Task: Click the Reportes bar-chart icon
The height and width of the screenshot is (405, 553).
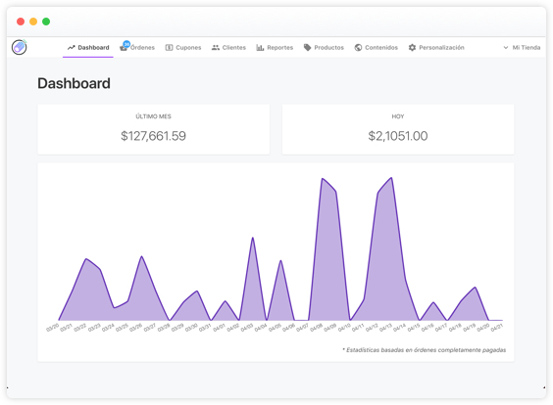Action: coord(260,48)
